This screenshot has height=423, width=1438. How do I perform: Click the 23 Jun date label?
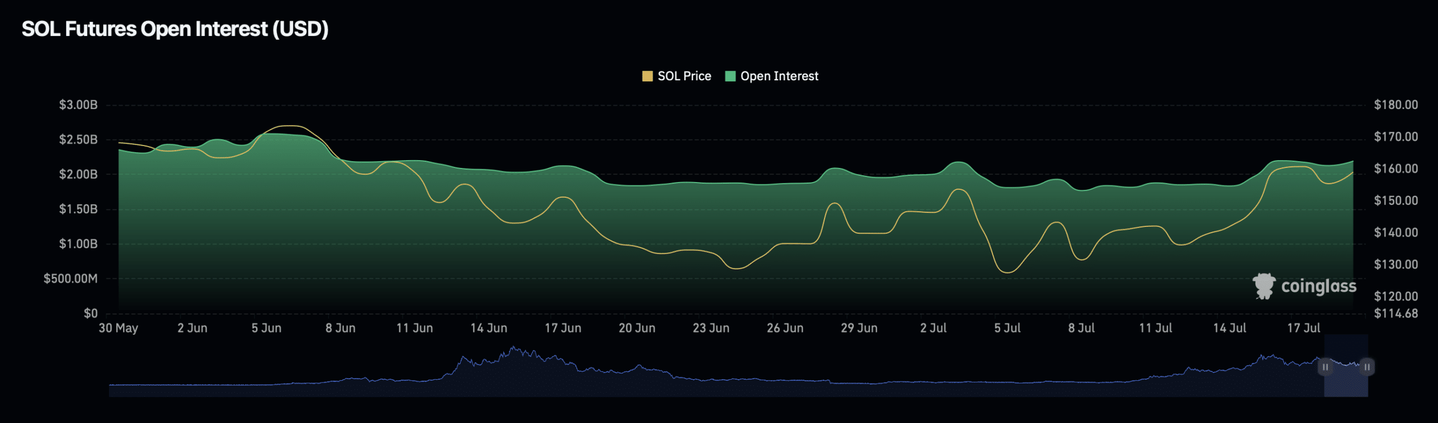pyautogui.click(x=711, y=328)
